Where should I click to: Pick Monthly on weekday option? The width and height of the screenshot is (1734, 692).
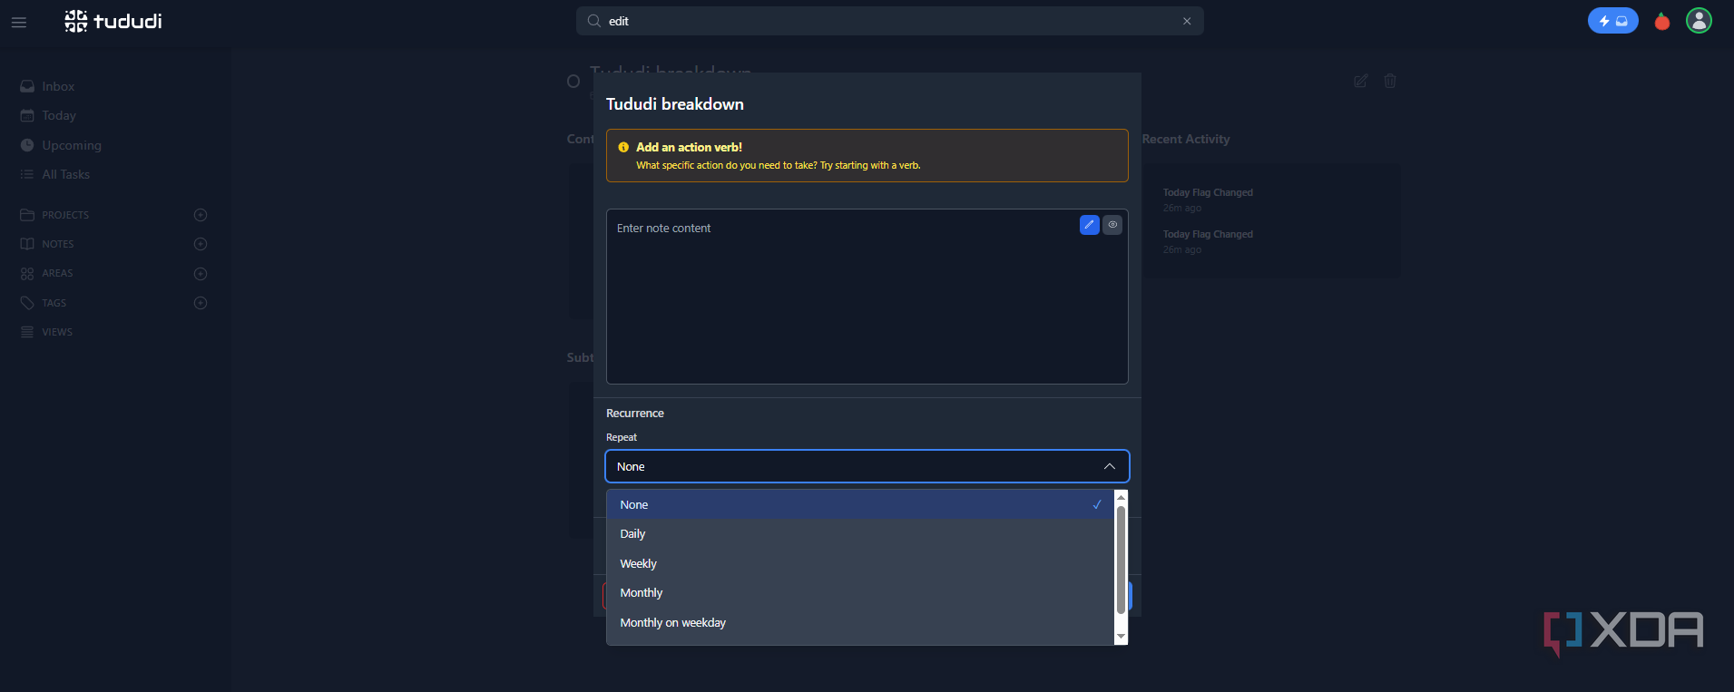pos(859,622)
